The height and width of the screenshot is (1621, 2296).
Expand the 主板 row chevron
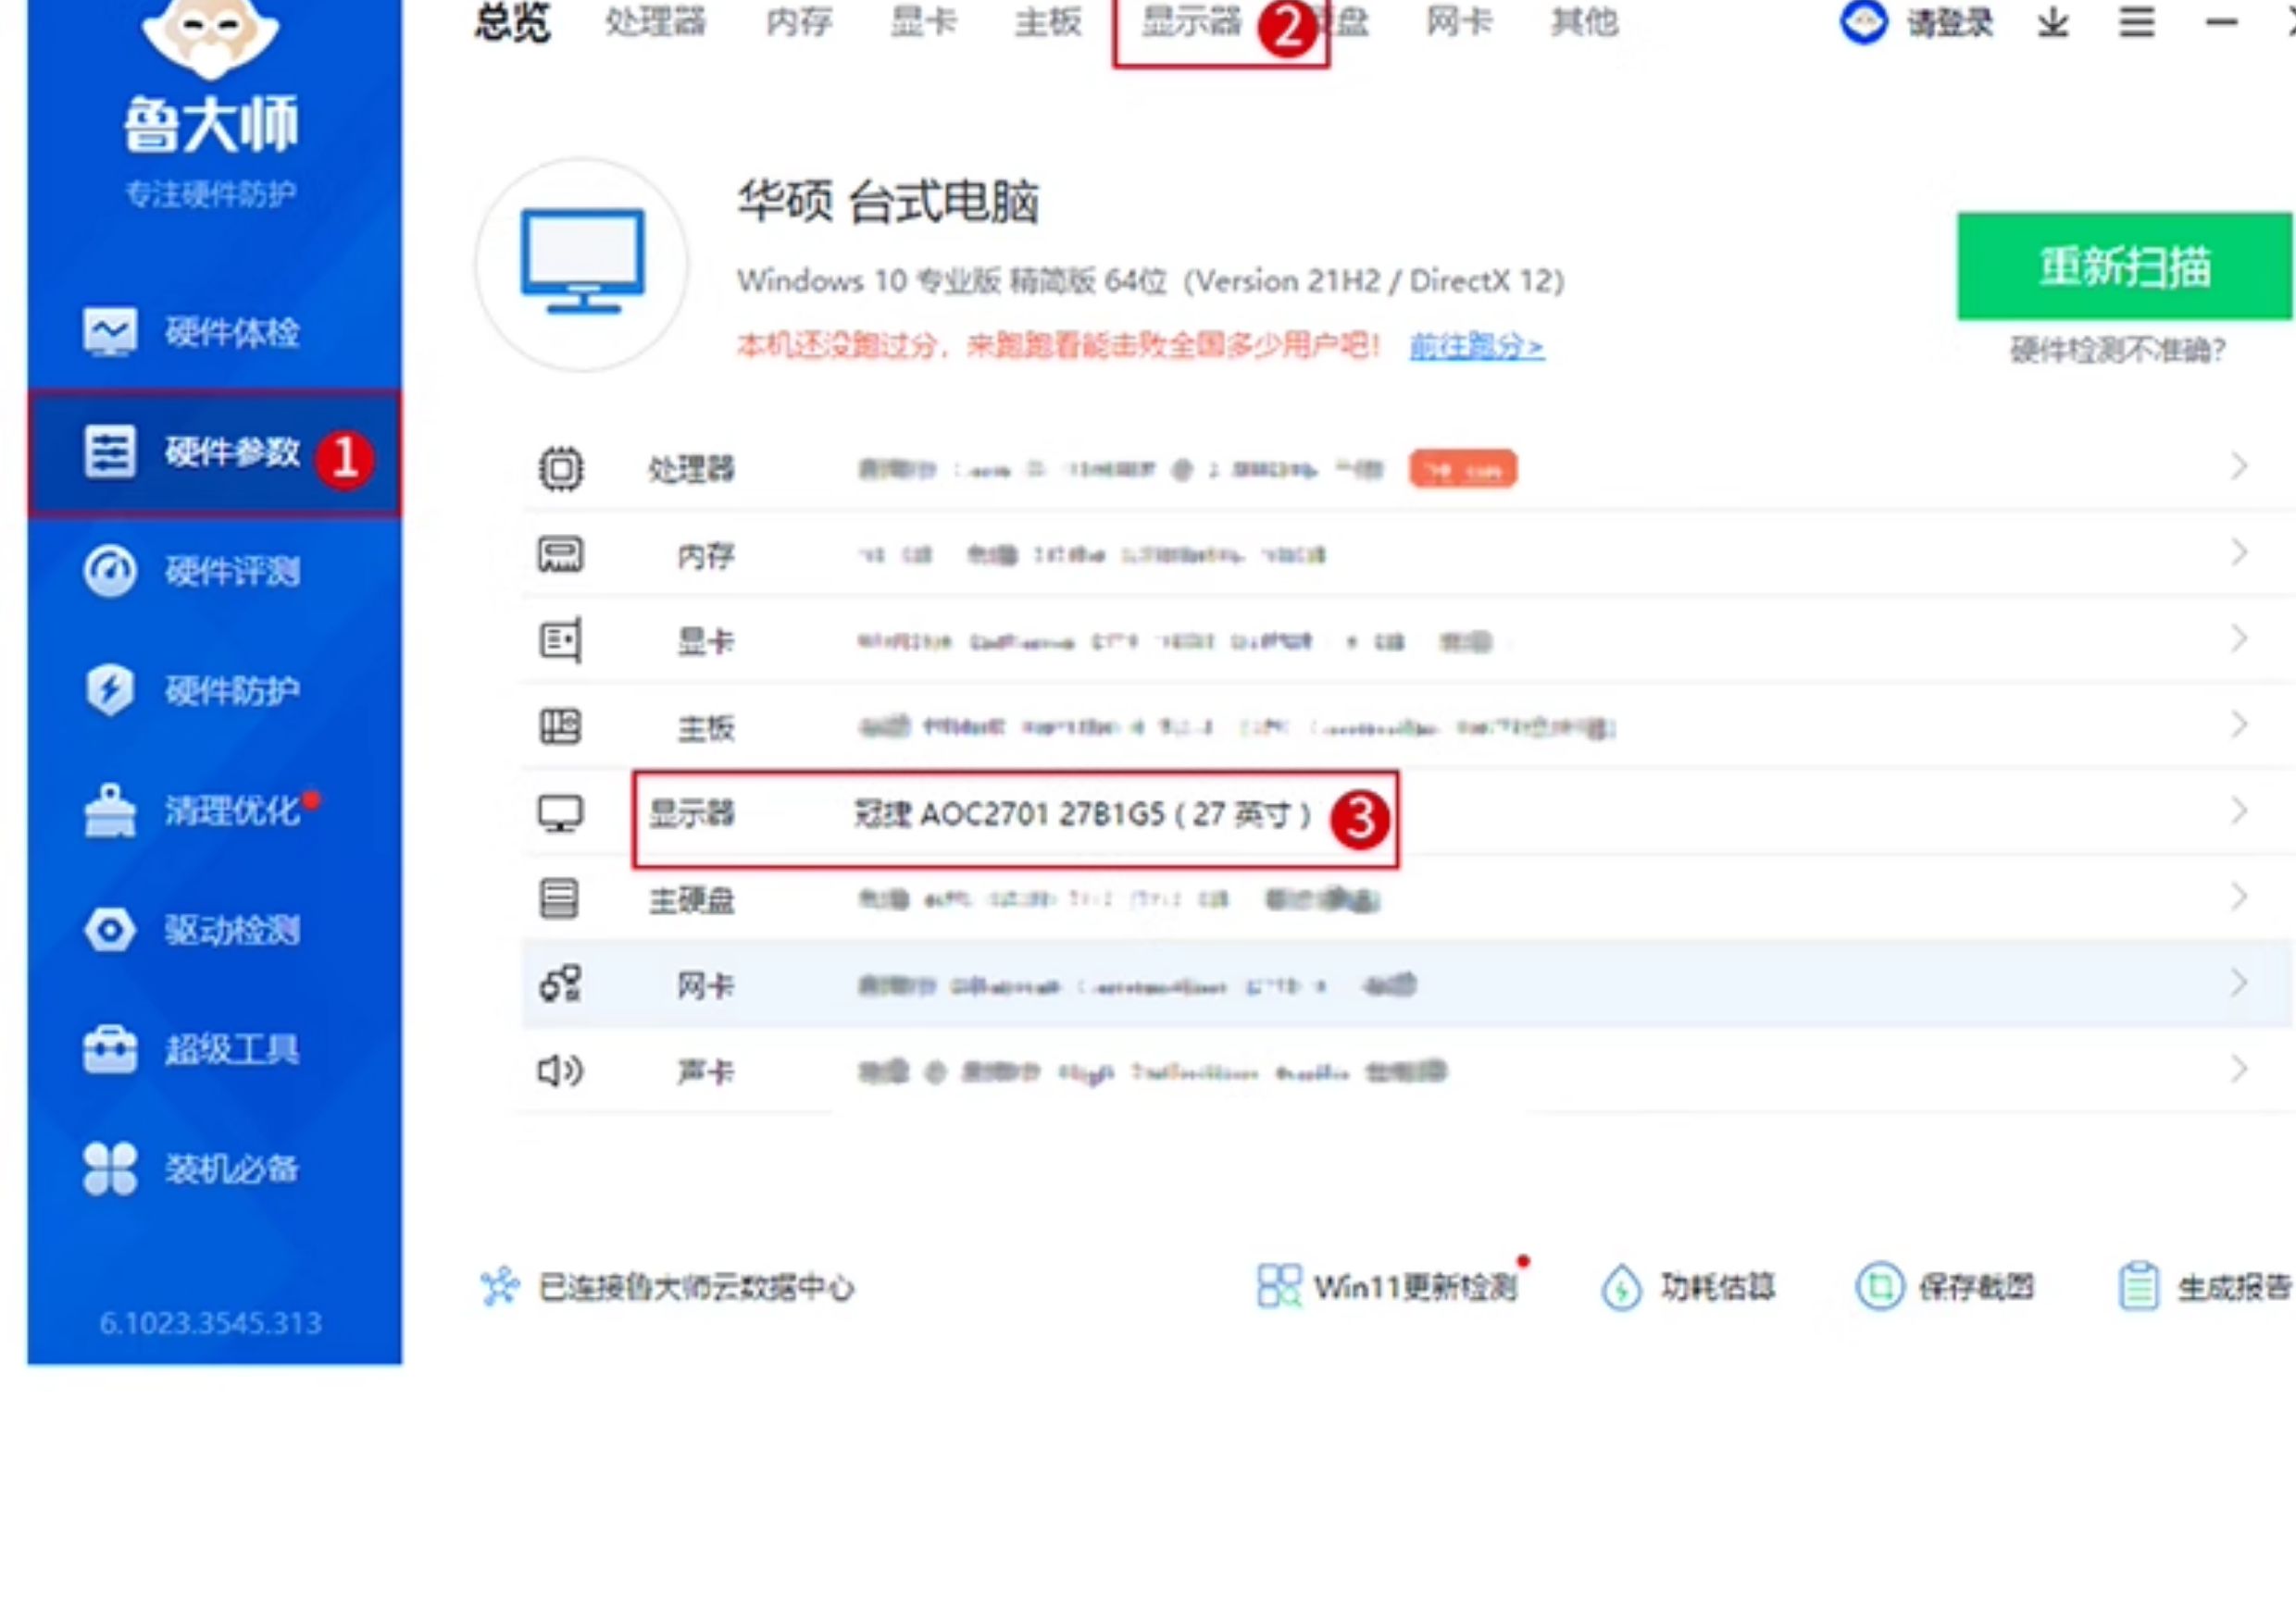[2239, 724]
